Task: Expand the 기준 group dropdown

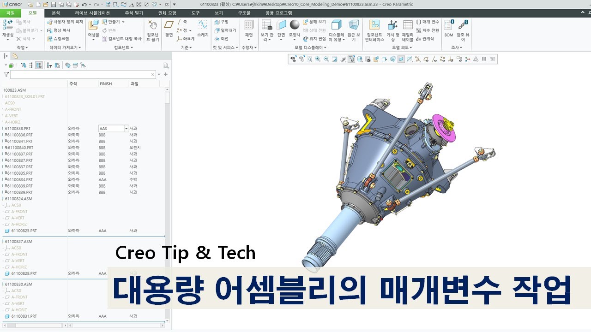Action: pos(186,47)
